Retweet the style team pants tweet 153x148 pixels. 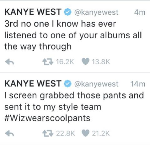point(48,133)
